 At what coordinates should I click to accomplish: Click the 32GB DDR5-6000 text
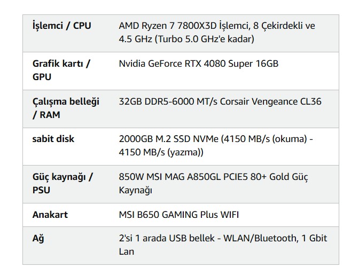point(157,101)
